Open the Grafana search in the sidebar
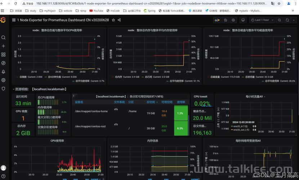The width and height of the screenshot is (299, 180). [3, 37]
